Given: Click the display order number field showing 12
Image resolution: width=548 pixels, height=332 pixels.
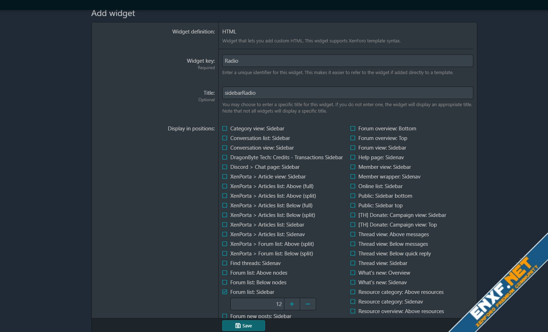Looking at the screenshot, I should click(257, 304).
